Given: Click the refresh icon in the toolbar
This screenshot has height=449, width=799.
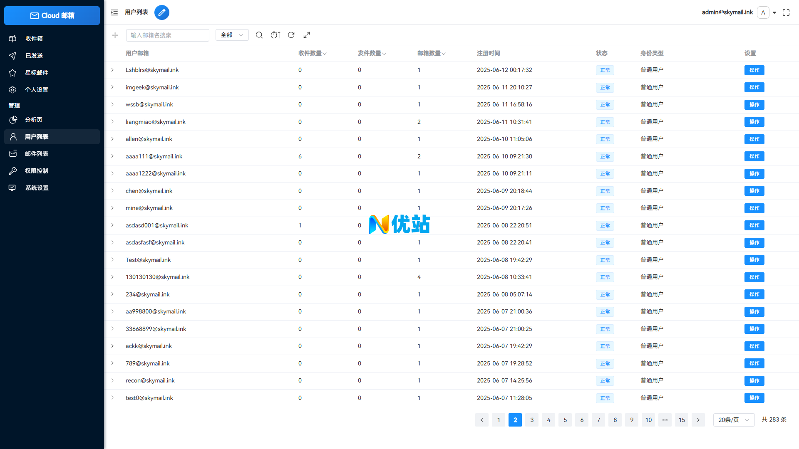Looking at the screenshot, I should pyautogui.click(x=291, y=35).
